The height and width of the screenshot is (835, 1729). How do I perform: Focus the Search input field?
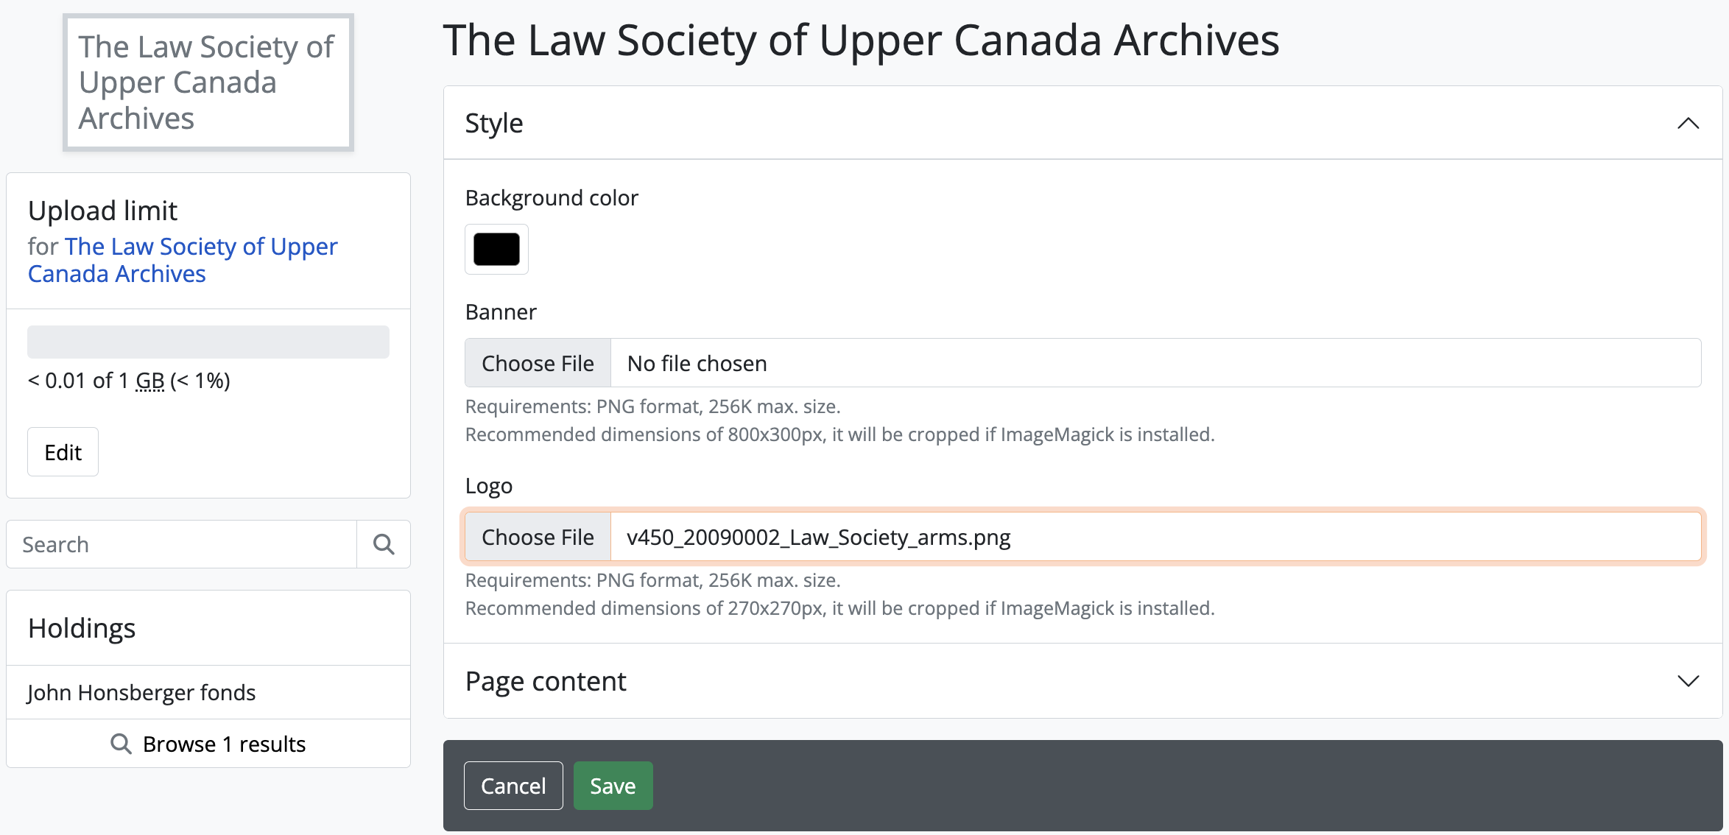[x=182, y=544]
